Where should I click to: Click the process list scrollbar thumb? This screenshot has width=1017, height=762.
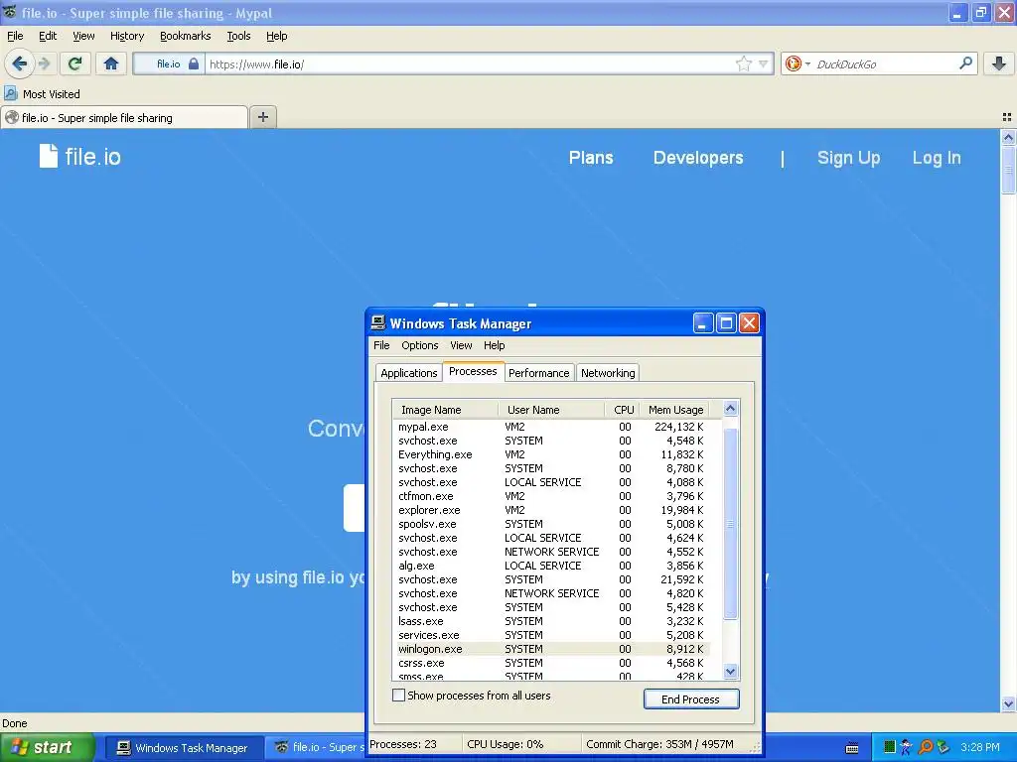730,524
